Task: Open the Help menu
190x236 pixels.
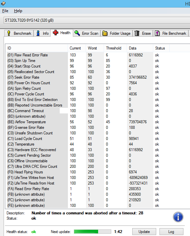Action: [18, 11]
